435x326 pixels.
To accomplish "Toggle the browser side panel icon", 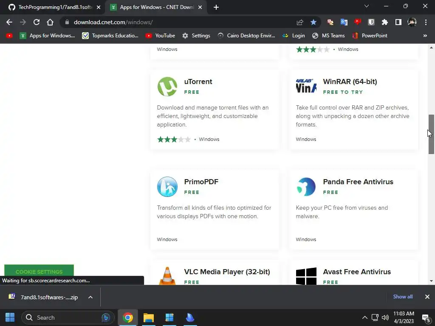I will tap(398, 22).
